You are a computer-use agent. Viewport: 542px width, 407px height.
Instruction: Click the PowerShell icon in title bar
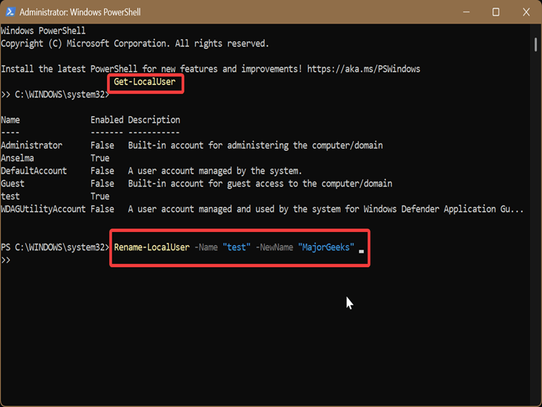click(9, 12)
